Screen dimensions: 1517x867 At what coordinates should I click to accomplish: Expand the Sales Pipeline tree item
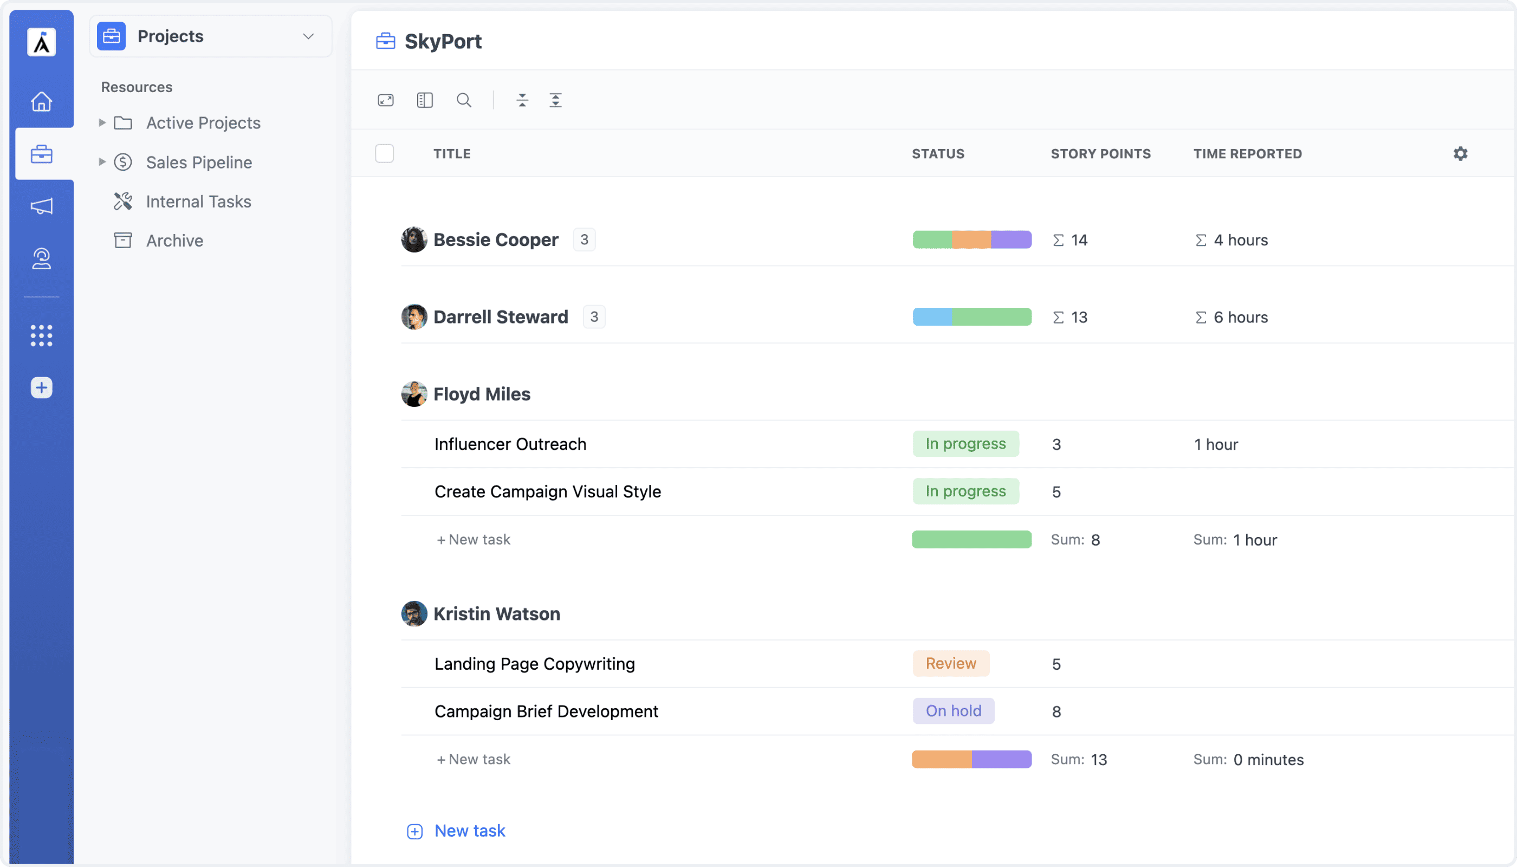101,162
